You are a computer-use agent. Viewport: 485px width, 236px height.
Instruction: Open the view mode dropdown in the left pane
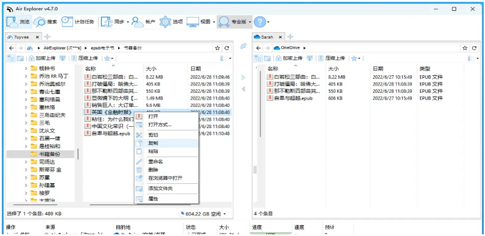pos(230,58)
